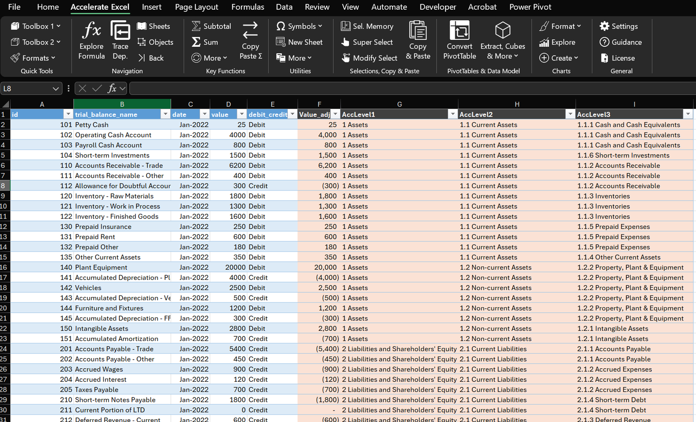Screen dimensions: 696x422
Task: Run Modify Select tool
Action: coord(369,57)
